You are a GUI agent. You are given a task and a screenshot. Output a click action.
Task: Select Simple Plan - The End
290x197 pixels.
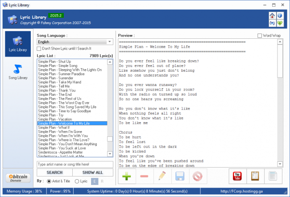[x=72, y=94]
